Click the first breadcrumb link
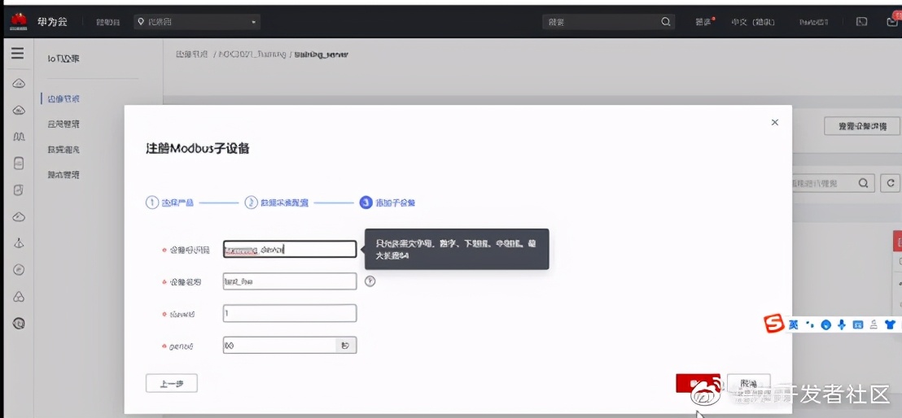Image resolution: width=902 pixels, height=418 pixels. click(x=191, y=54)
